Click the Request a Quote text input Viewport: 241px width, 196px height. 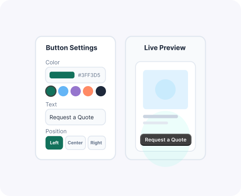click(76, 117)
